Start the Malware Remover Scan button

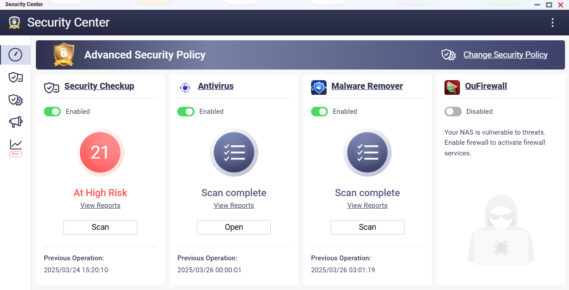[x=367, y=227]
